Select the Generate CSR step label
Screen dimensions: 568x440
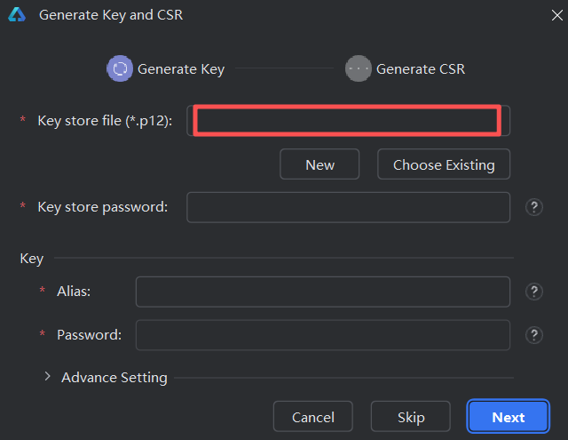point(420,68)
